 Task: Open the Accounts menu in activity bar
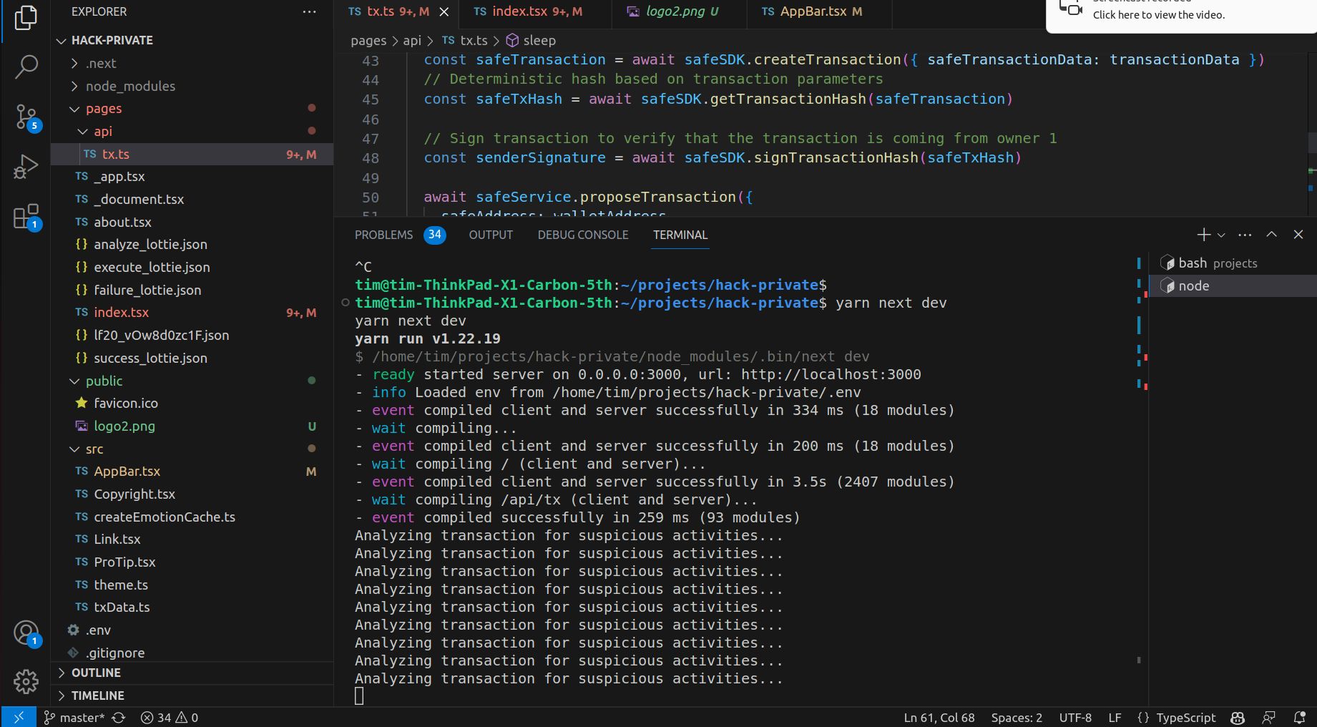26,633
